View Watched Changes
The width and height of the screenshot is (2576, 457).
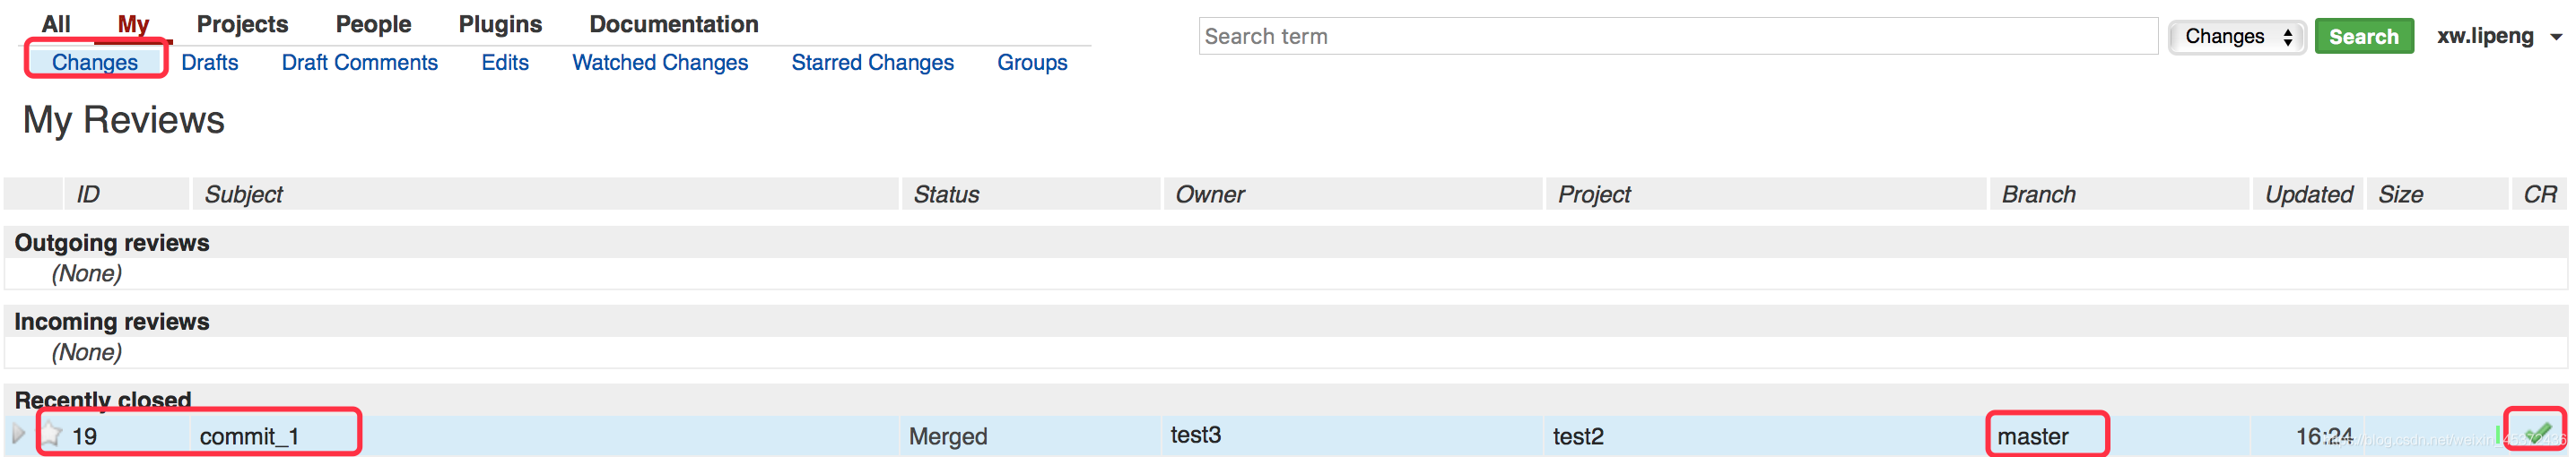click(x=659, y=62)
